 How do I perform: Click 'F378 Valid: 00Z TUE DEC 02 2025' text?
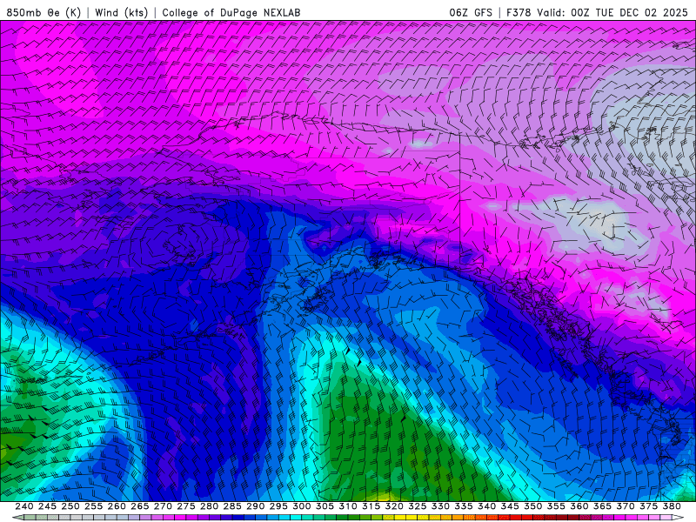click(x=597, y=12)
